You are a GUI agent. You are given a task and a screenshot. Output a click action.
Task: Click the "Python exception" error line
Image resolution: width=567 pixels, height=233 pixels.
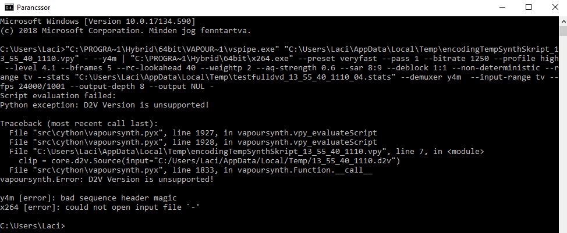(x=104, y=105)
